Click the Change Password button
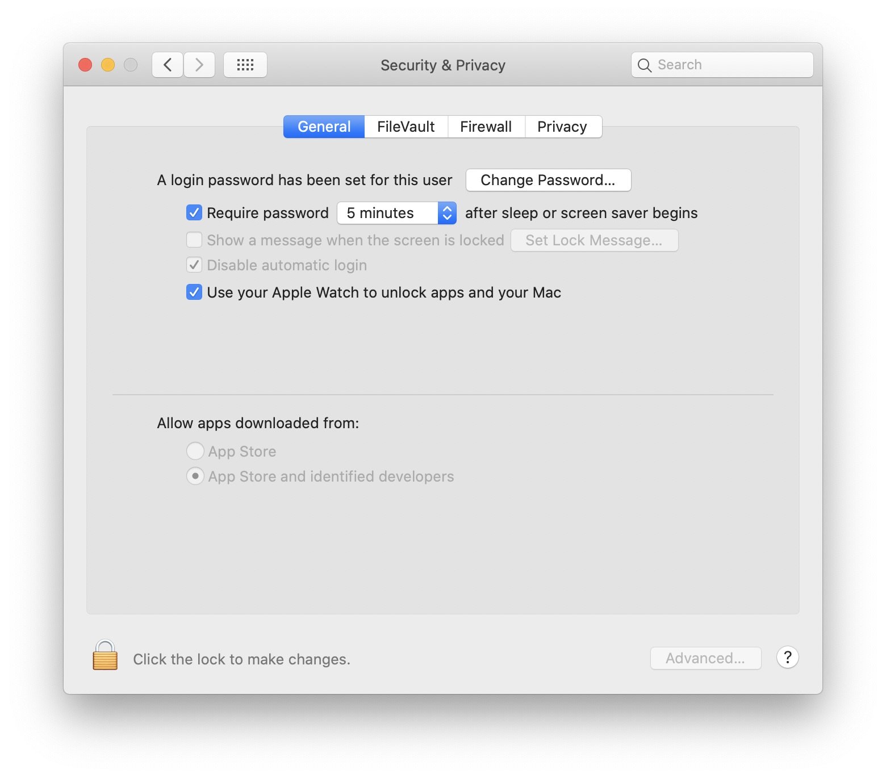This screenshot has height=778, width=886. 548,180
